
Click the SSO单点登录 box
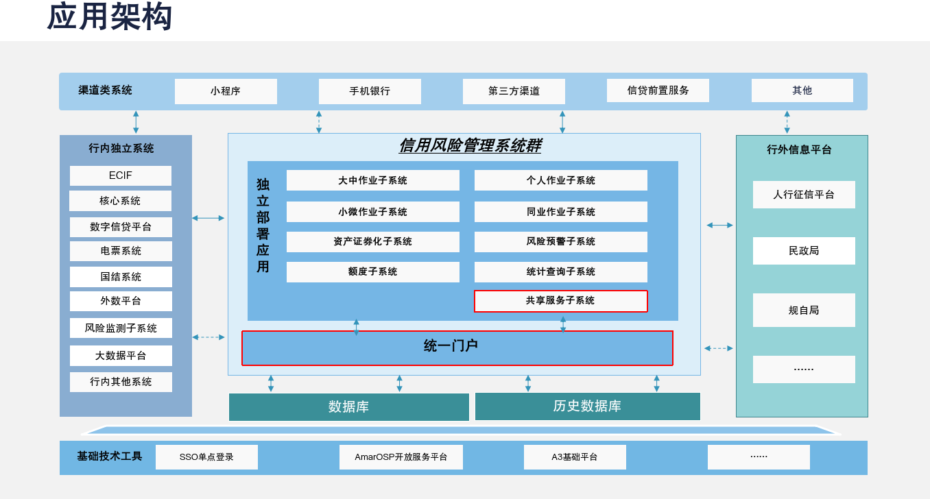coord(206,457)
